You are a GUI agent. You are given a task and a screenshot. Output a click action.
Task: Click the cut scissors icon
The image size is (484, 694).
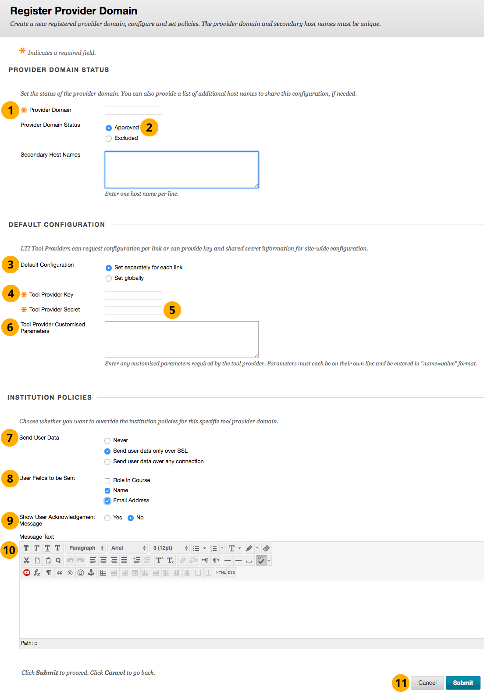(x=27, y=560)
